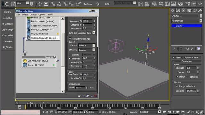The image size is (205, 115).
Task: Toggle Display 02 (Ticks) green dot
Action: tap(54, 65)
